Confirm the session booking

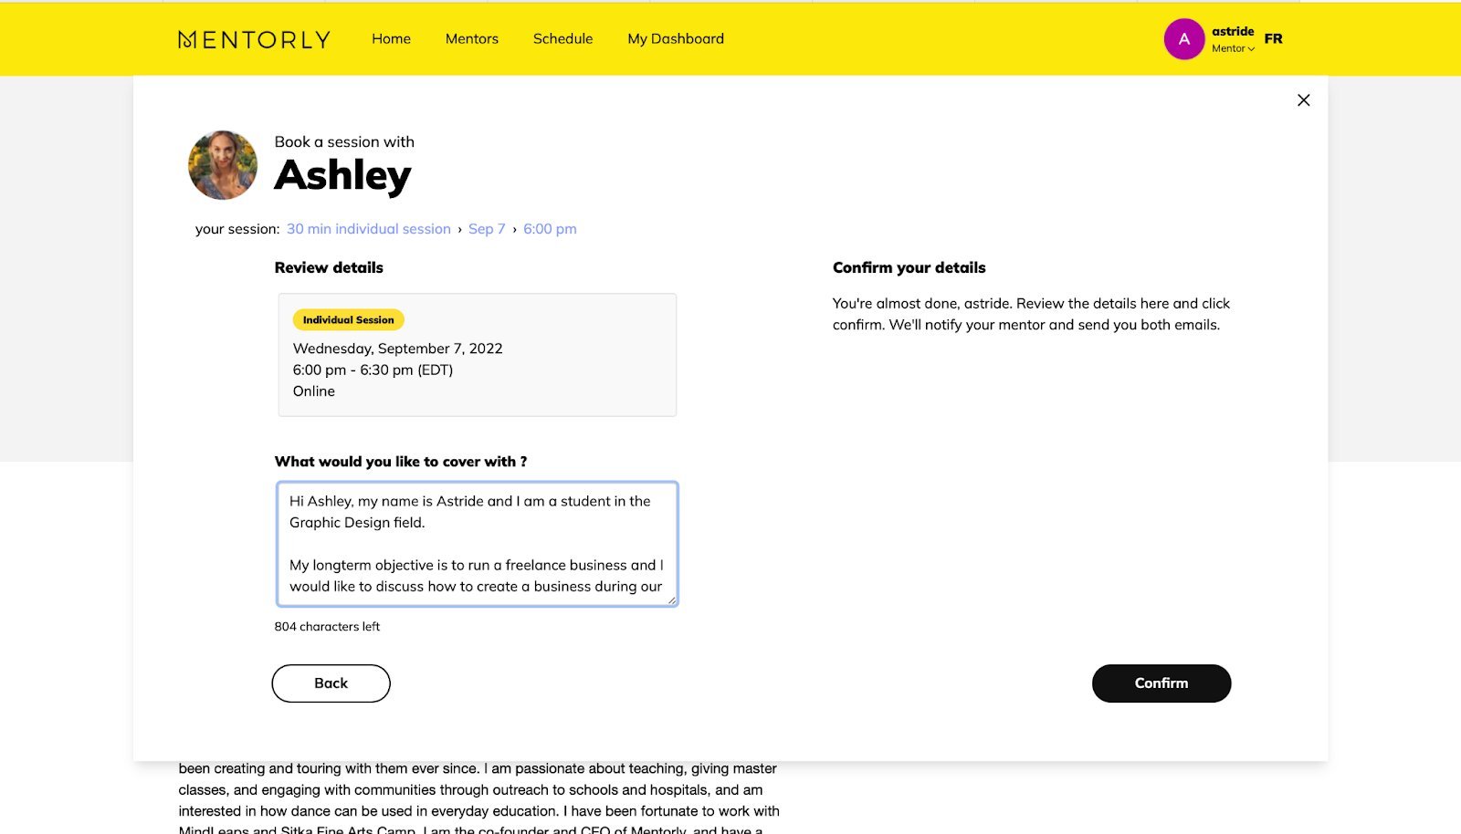point(1161,683)
